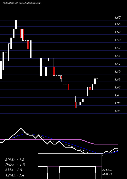The width and height of the screenshot is (127, 179).
Task: Click the 12MA : 1.4 legend value
Action: 15,175
